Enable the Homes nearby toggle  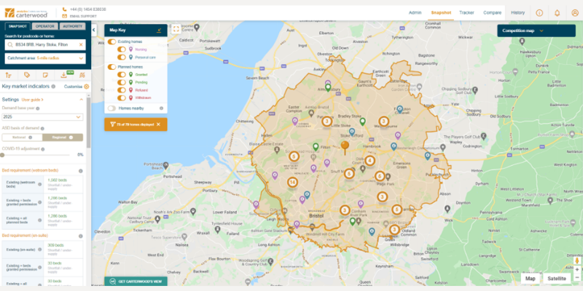[x=112, y=108]
